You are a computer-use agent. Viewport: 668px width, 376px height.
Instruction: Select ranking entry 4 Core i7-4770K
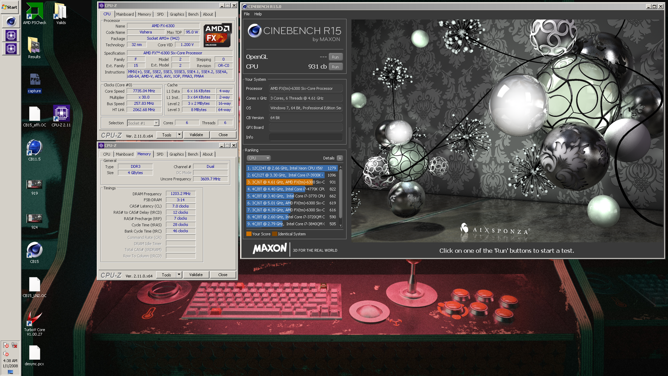pyautogui.click(x=292, y=189)
